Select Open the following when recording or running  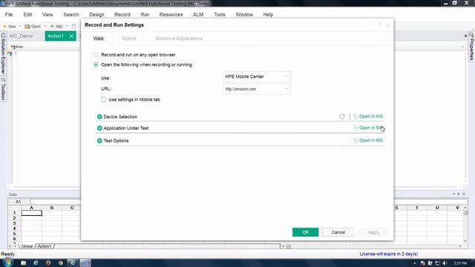coord(96,65)
